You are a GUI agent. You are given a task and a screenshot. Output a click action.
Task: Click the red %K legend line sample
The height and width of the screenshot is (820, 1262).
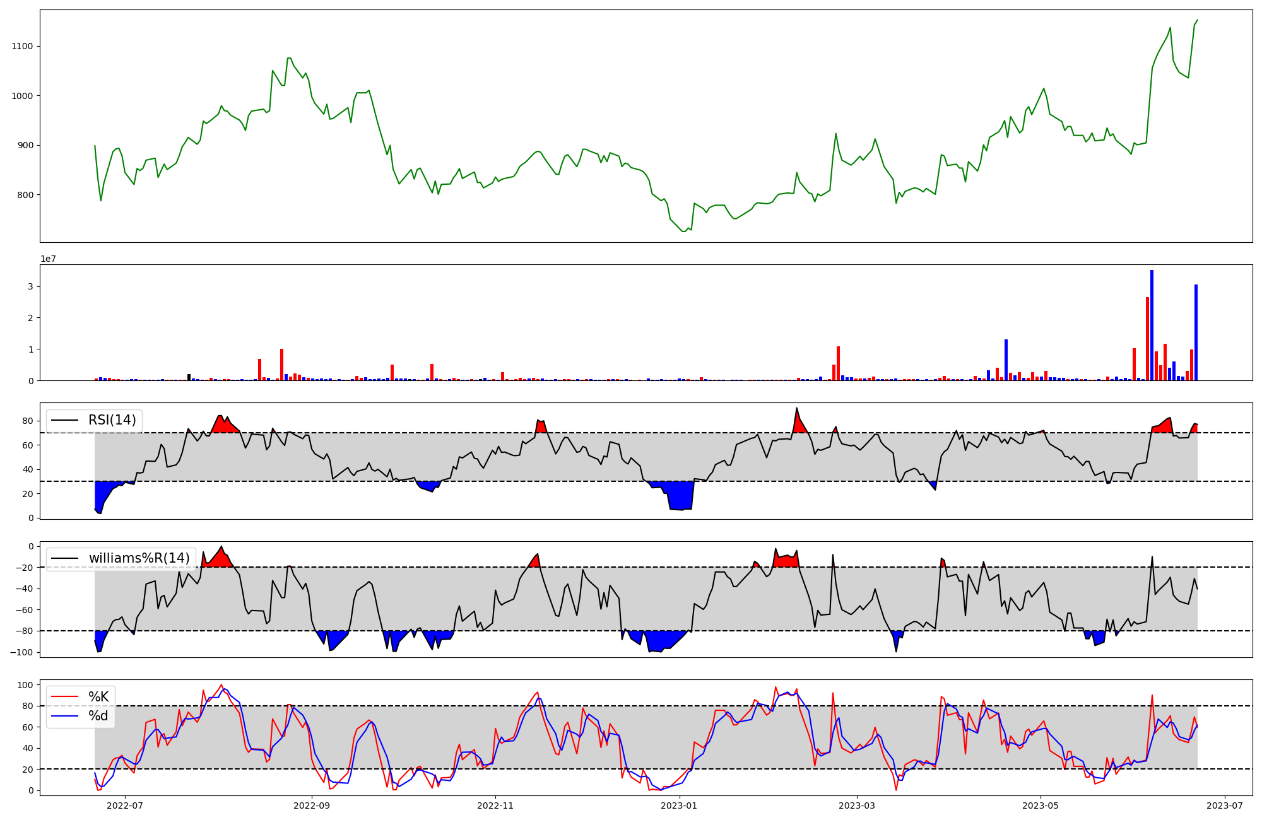[x=64, y=697]
